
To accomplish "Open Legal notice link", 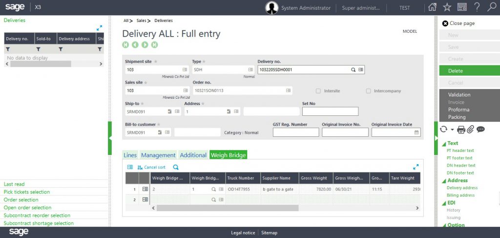I will click(x=243, y=233).
